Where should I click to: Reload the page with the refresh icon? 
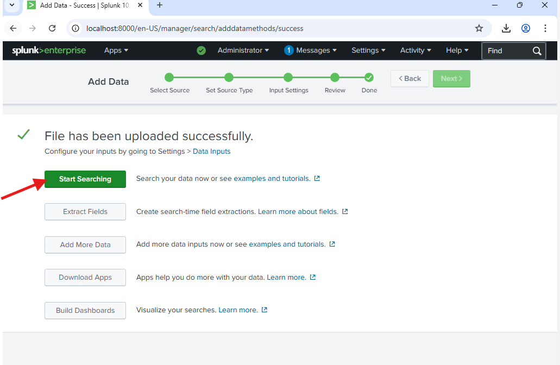click(x=52, y=28)
